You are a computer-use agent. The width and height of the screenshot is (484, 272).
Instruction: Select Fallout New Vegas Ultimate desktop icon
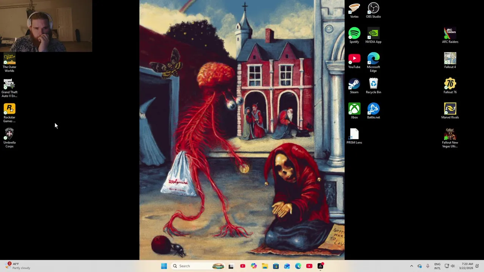[450, 138]
